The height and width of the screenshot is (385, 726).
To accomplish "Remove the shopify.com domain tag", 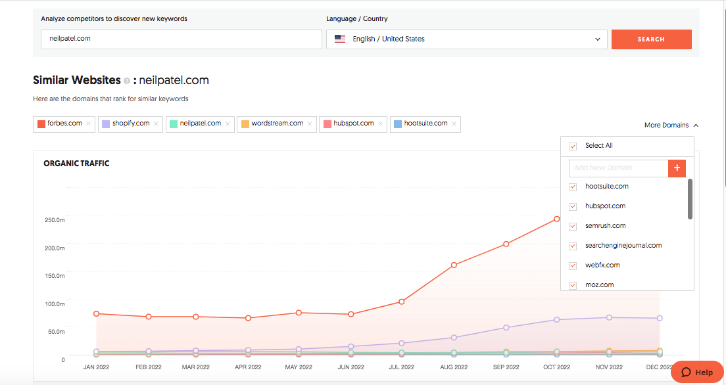I will tap(157, 124).
